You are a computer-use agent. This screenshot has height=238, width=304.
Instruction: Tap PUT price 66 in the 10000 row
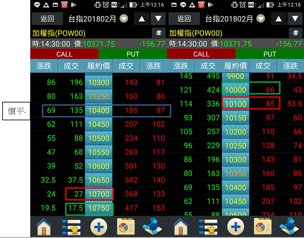[x=270, y=90]
